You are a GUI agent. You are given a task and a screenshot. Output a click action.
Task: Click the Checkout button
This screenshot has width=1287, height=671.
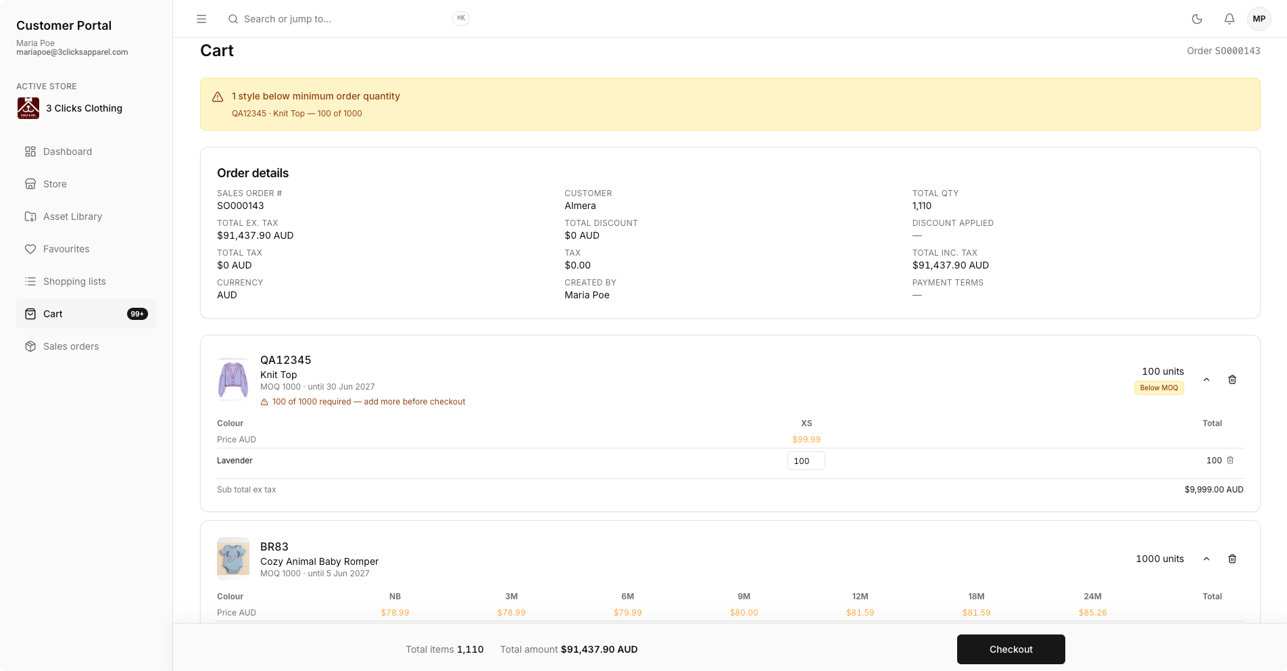click(1011, 649)
